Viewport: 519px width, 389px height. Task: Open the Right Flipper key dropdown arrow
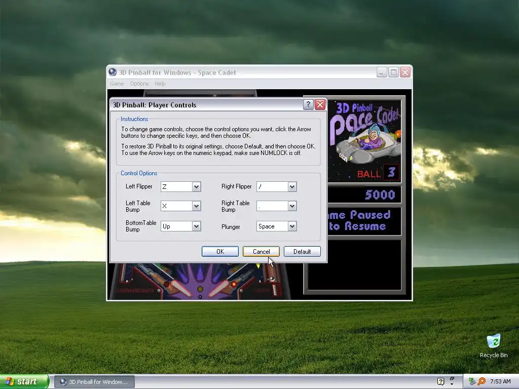292,186
